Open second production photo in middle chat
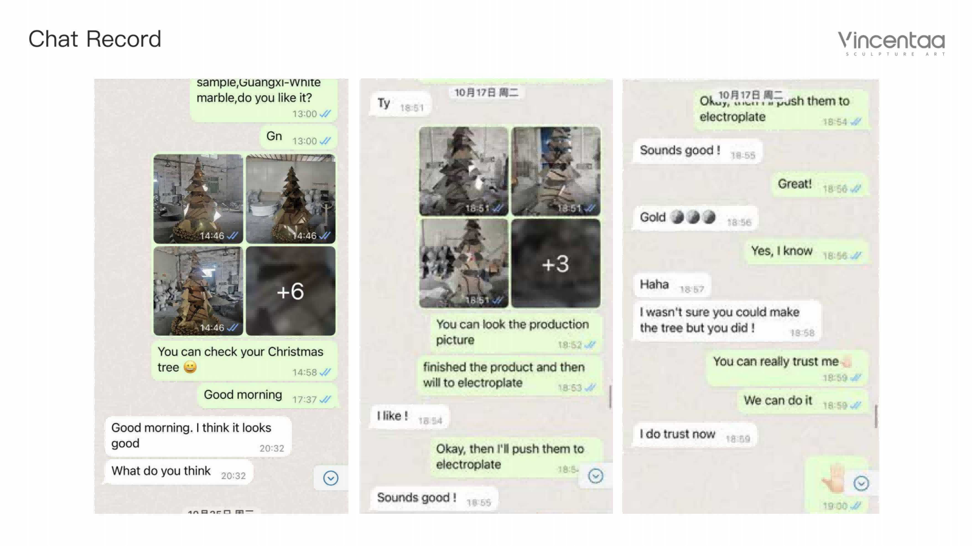The width and height of the screenshot is (973, 546). point(555,171)
